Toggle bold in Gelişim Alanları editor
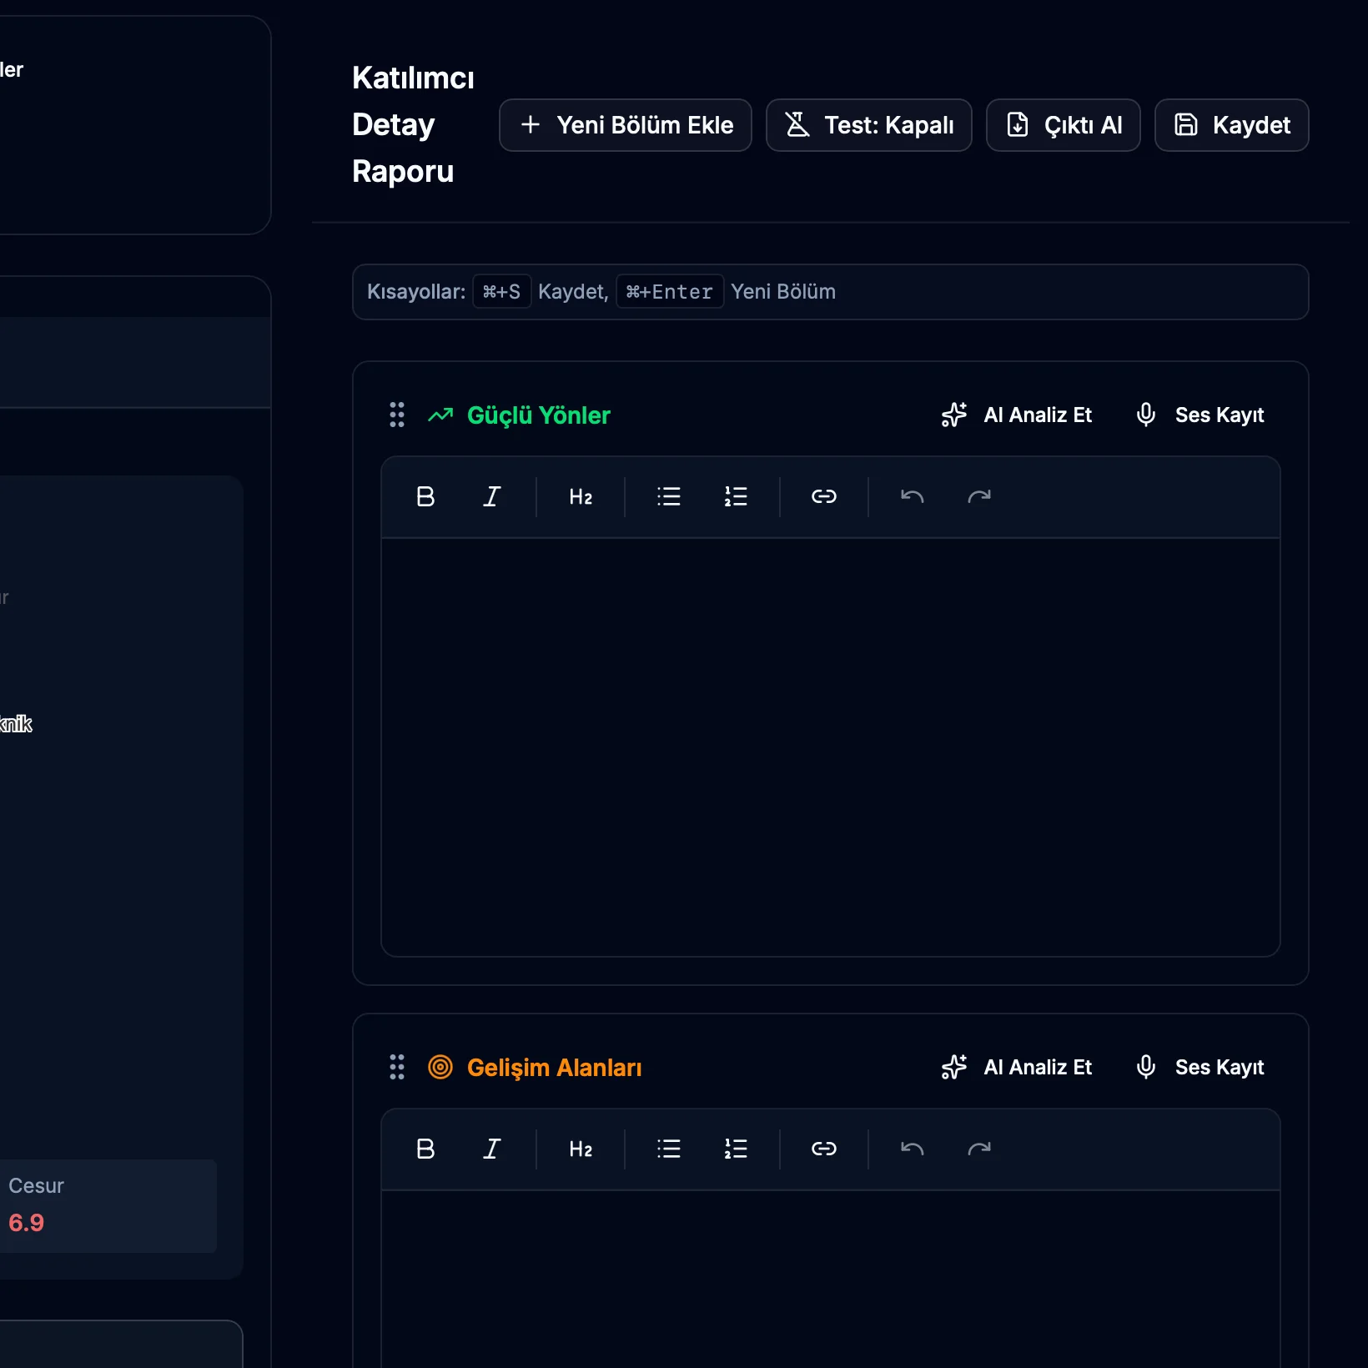 coord(425,1149)
